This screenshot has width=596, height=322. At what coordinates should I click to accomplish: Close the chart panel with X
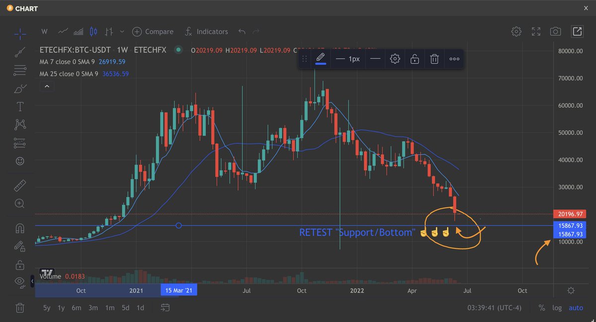(x=586, y=8)
